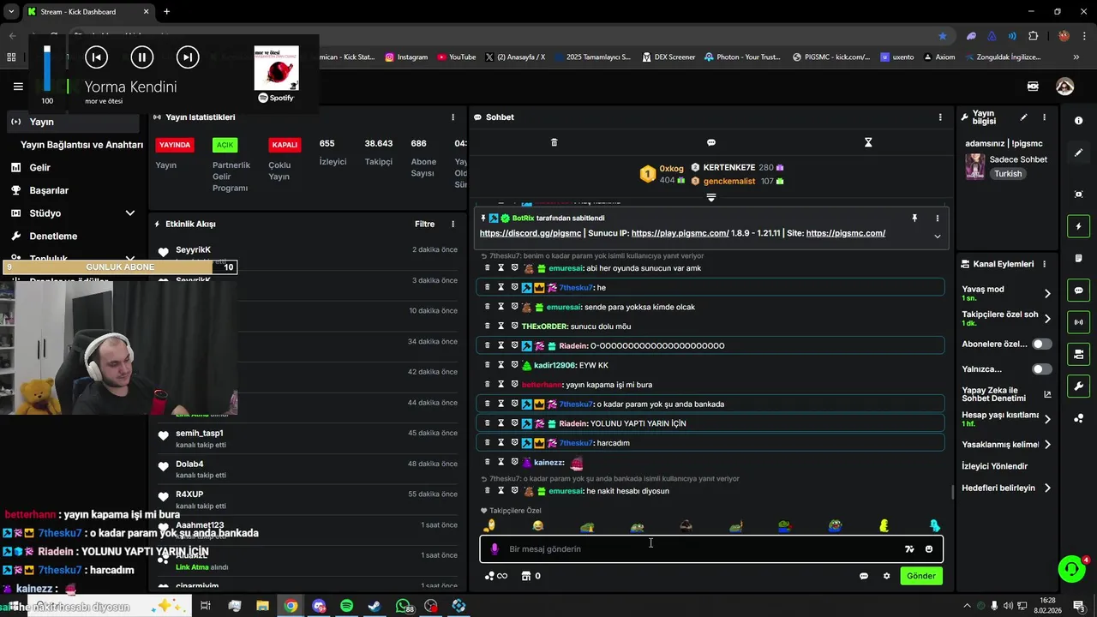Pause the Spotify track Yorma Kendini
Image resolution: width=1097 pixels, height=617 pixels.
click(141, 57)
